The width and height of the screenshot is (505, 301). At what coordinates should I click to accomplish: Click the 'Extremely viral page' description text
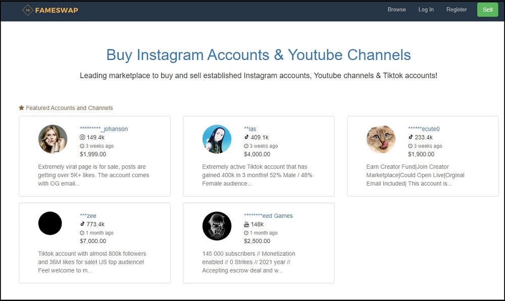coord(94,175)
